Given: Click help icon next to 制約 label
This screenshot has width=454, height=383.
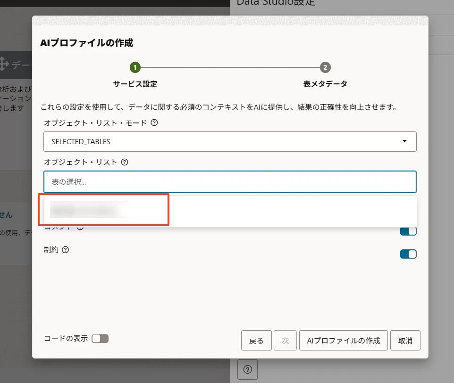Looking at the screenshot, I should [66, 250].
